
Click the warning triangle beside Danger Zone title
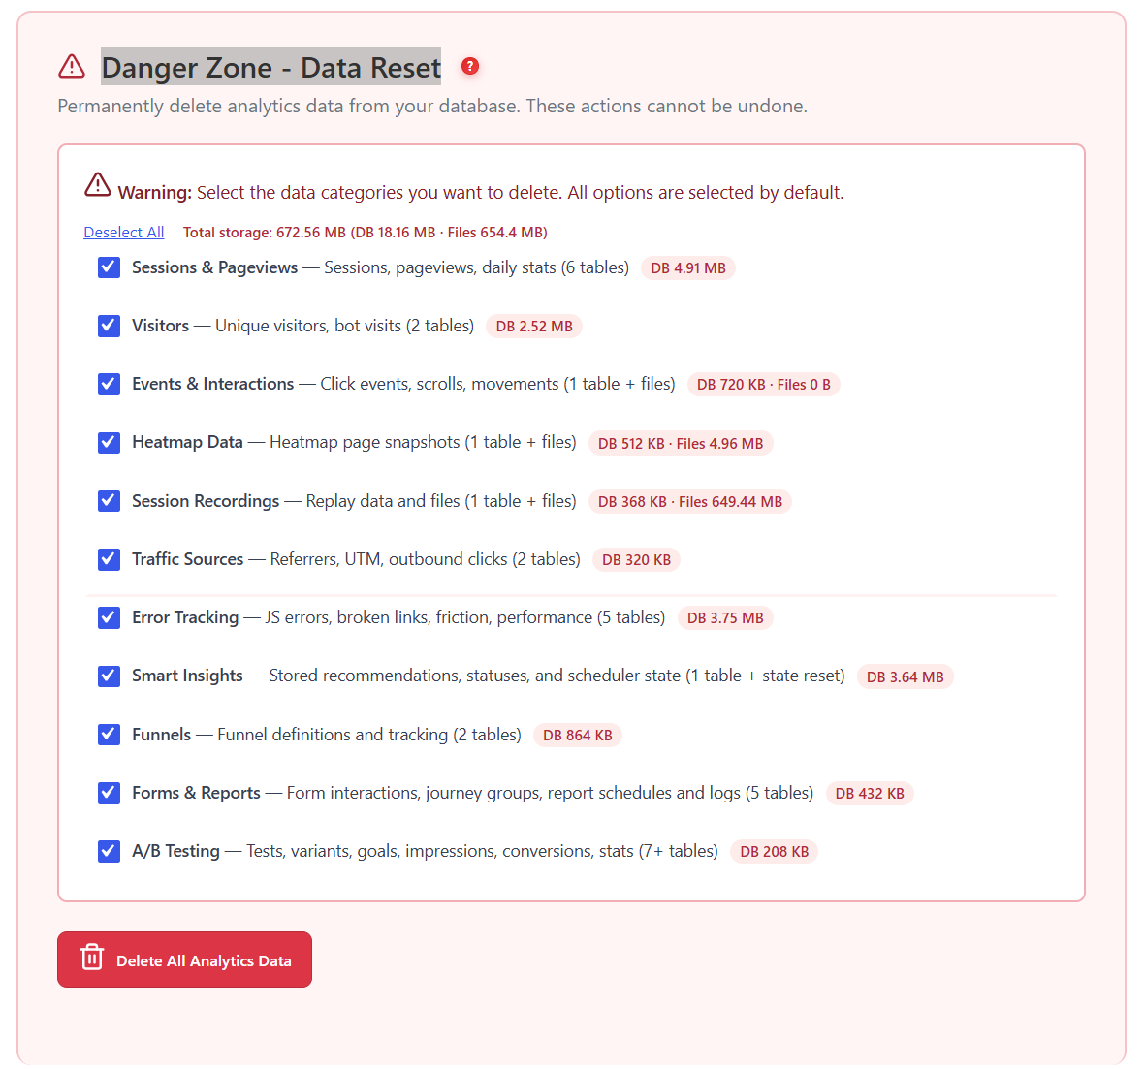click(x=72, y=66)
